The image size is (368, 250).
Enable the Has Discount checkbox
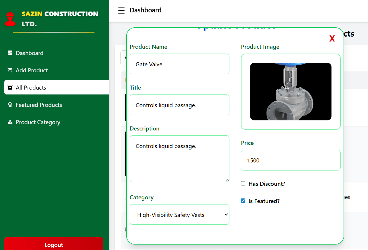point(243,183)
